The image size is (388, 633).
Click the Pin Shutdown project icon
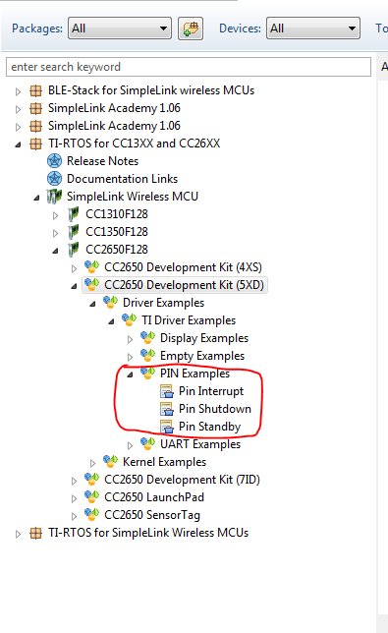coord(167,409)
